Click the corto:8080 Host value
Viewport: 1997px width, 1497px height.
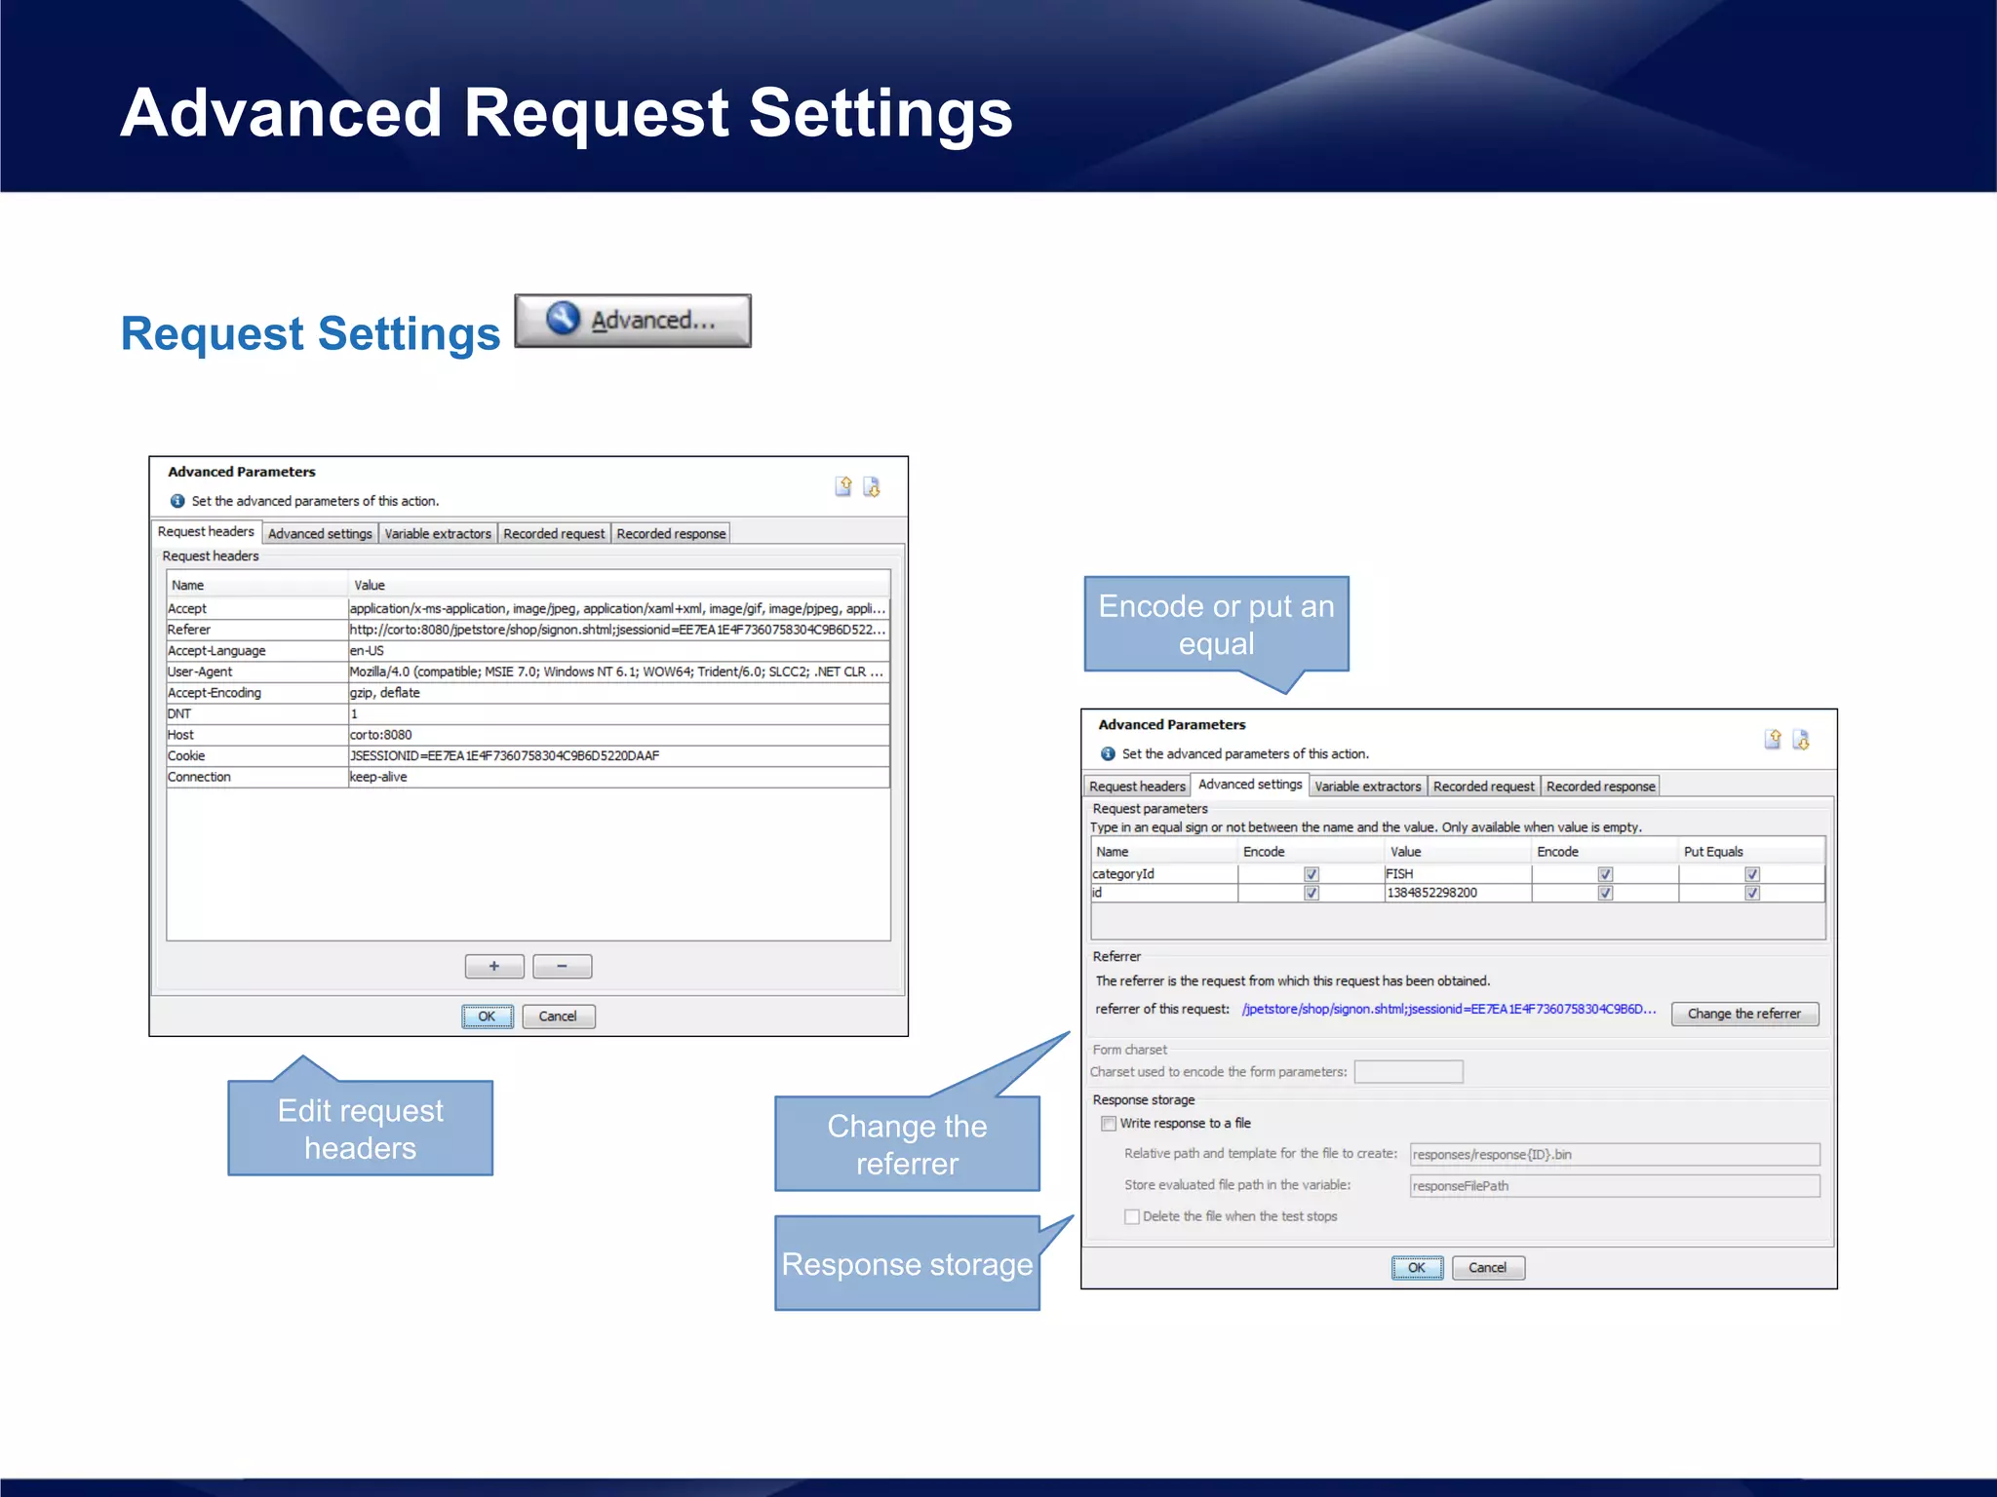pos(618,735)
